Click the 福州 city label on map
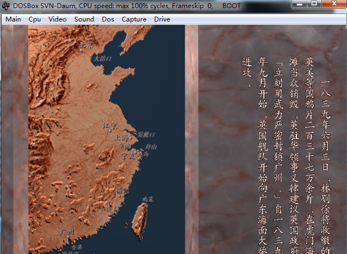 pyautogui.click(x=122, y=190)
